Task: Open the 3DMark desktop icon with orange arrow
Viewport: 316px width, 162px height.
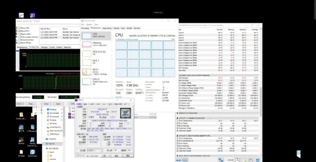Action: click(x=21, y=140)
